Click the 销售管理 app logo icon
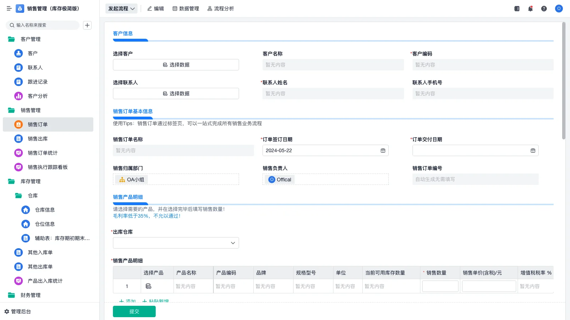570x320 pixels. click(x=20, y=9)
